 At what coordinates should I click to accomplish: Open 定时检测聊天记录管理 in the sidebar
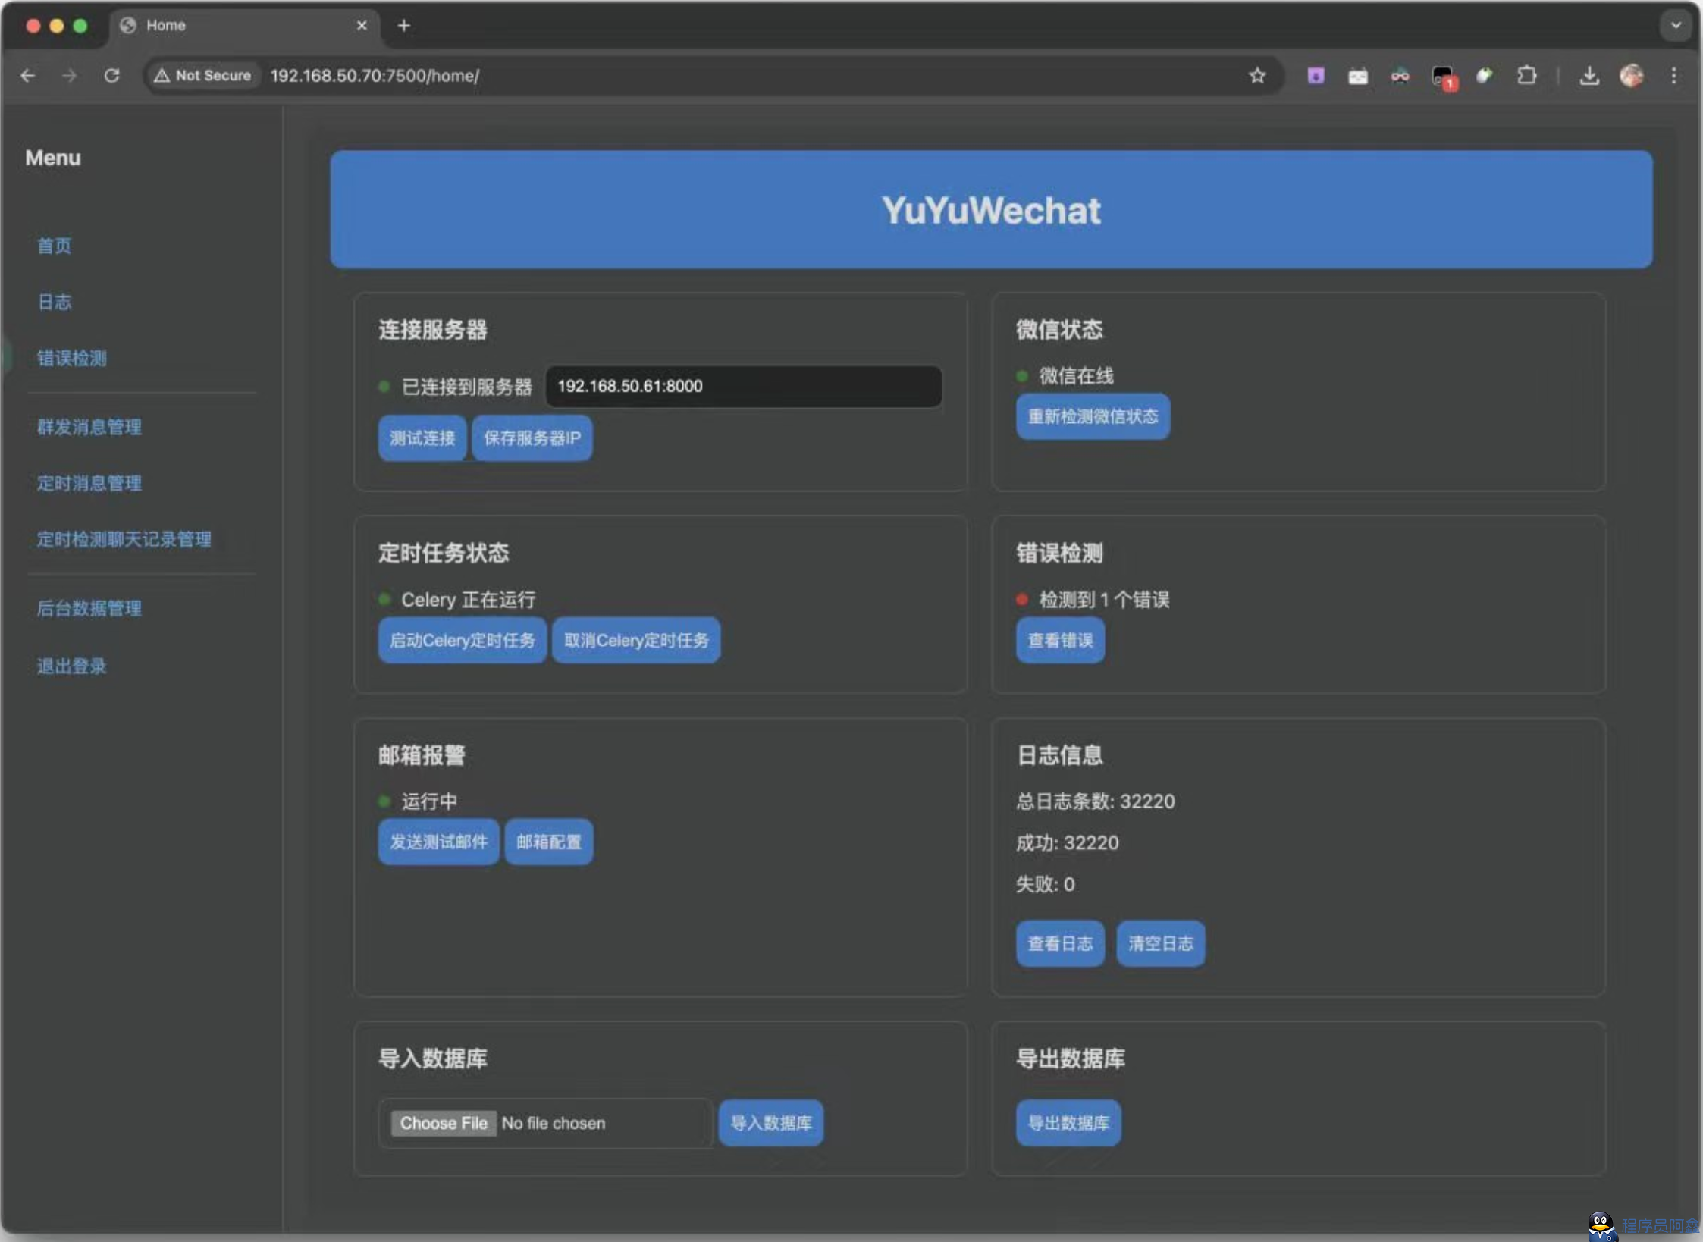pyautogui.click(x=124, y=539)
